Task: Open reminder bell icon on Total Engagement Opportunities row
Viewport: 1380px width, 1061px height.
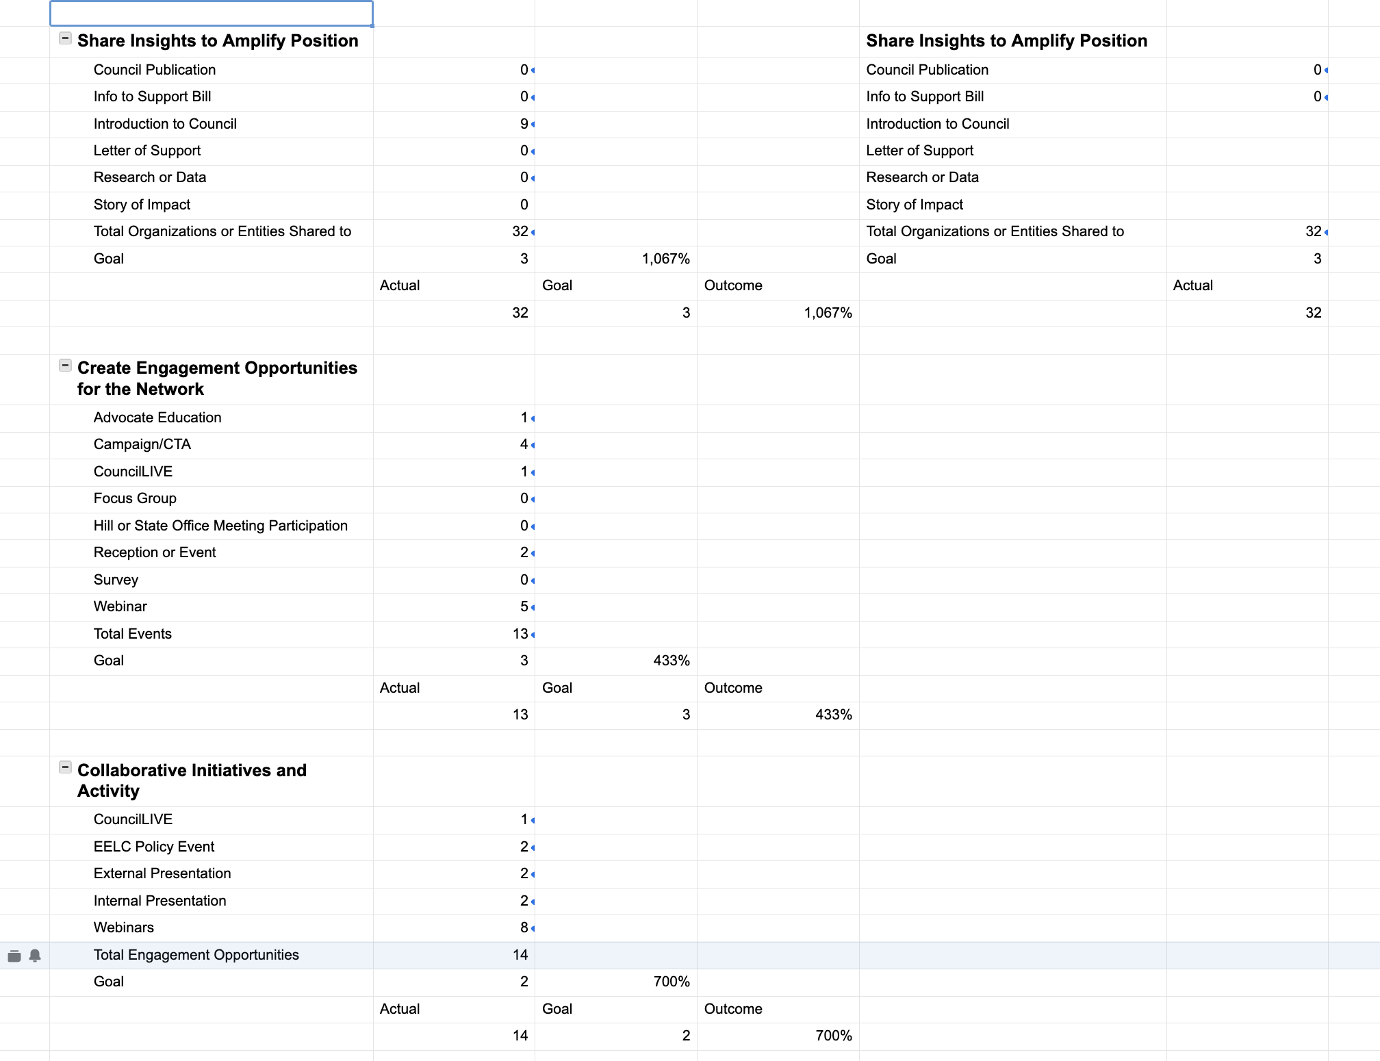Action: 35,956
